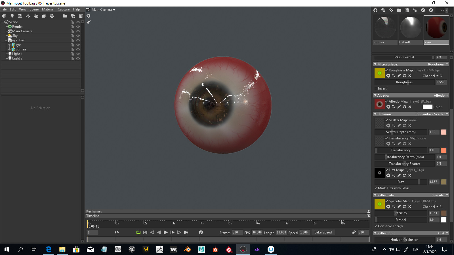The height and width of the screenshot is (255, 454).
Task: Select the camera creation tool
Action: pos(20,16)
